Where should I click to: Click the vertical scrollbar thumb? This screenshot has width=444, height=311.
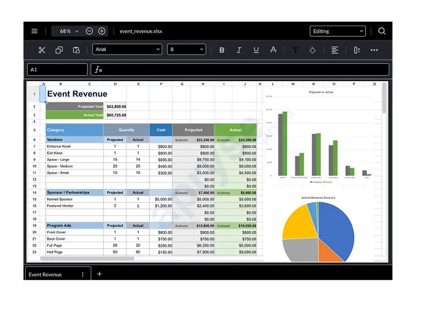pos(384,98)
